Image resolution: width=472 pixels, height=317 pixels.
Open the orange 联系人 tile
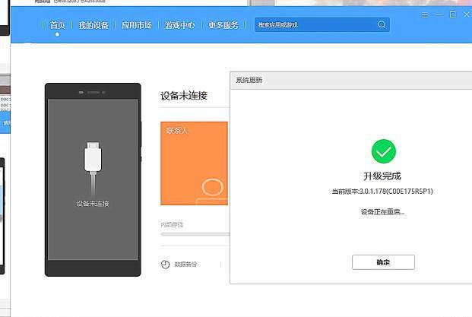click(194, 163)
